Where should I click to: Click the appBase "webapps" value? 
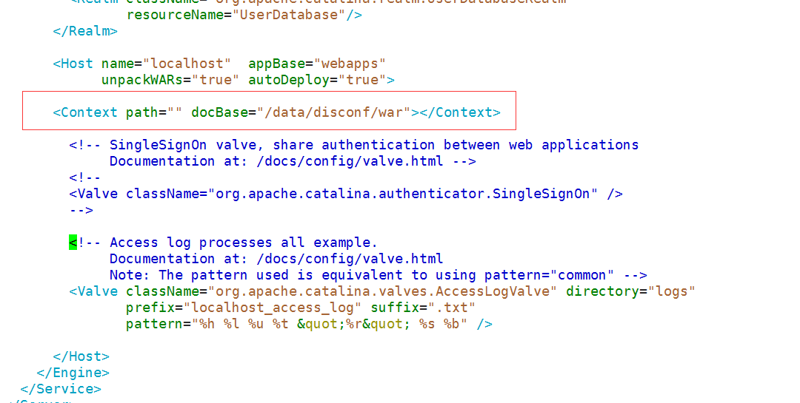click(350, 64)
